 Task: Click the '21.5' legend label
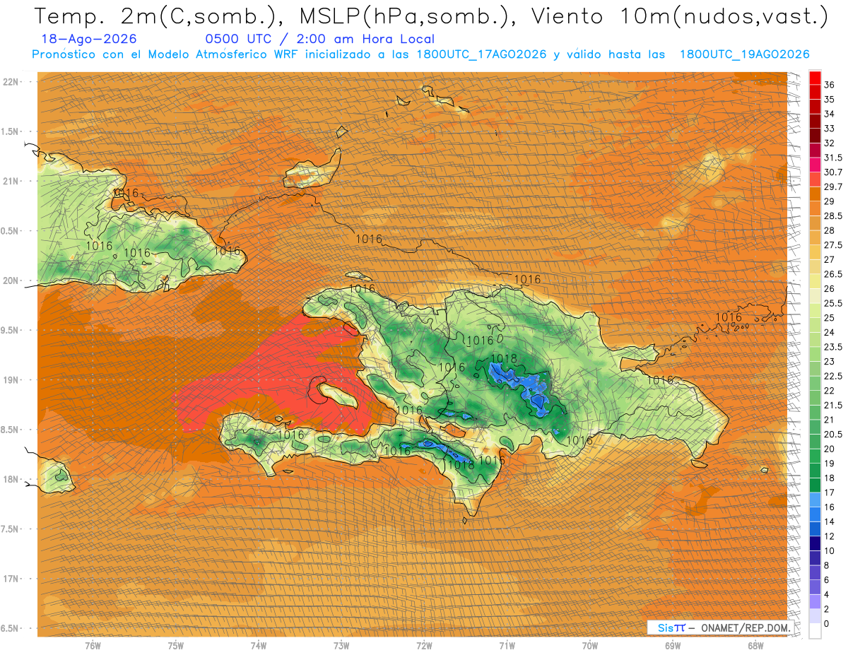[833, 405]
